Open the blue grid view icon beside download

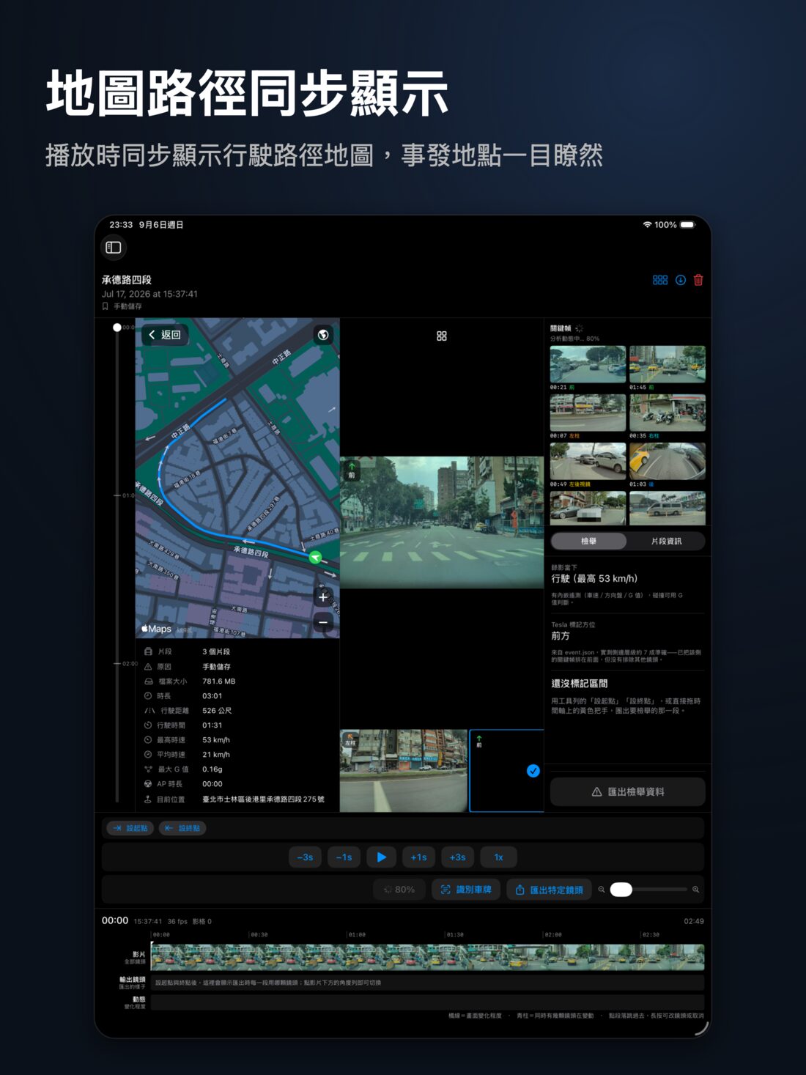tap(659, 280)
